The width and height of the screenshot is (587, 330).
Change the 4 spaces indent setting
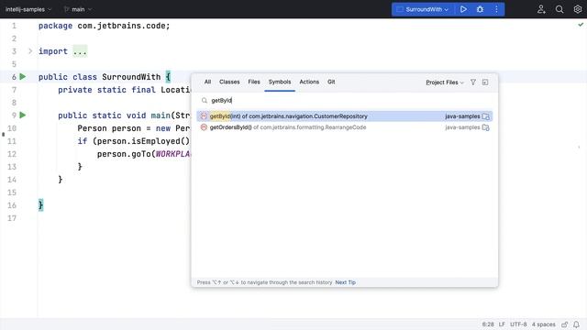tap(544, 324)
